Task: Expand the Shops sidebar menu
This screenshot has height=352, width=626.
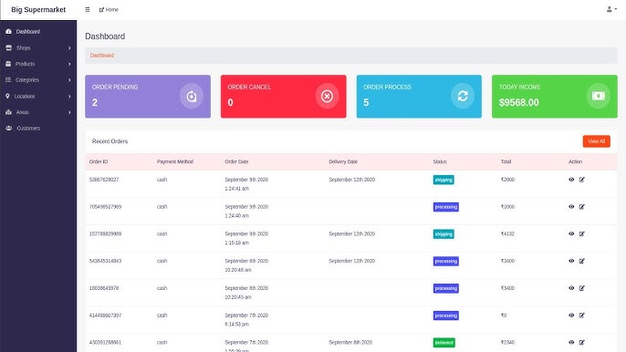Action: pos(38,48)
